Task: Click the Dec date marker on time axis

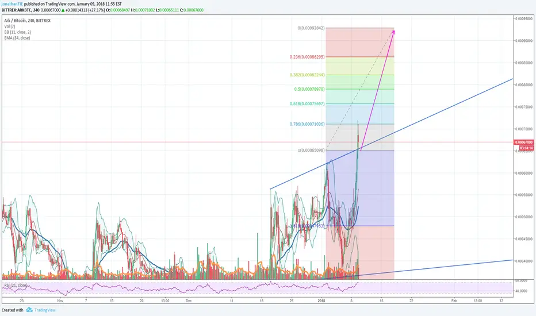Action: click(189, 301)
